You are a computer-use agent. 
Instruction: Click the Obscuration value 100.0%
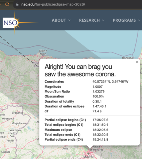pos(98,96)
